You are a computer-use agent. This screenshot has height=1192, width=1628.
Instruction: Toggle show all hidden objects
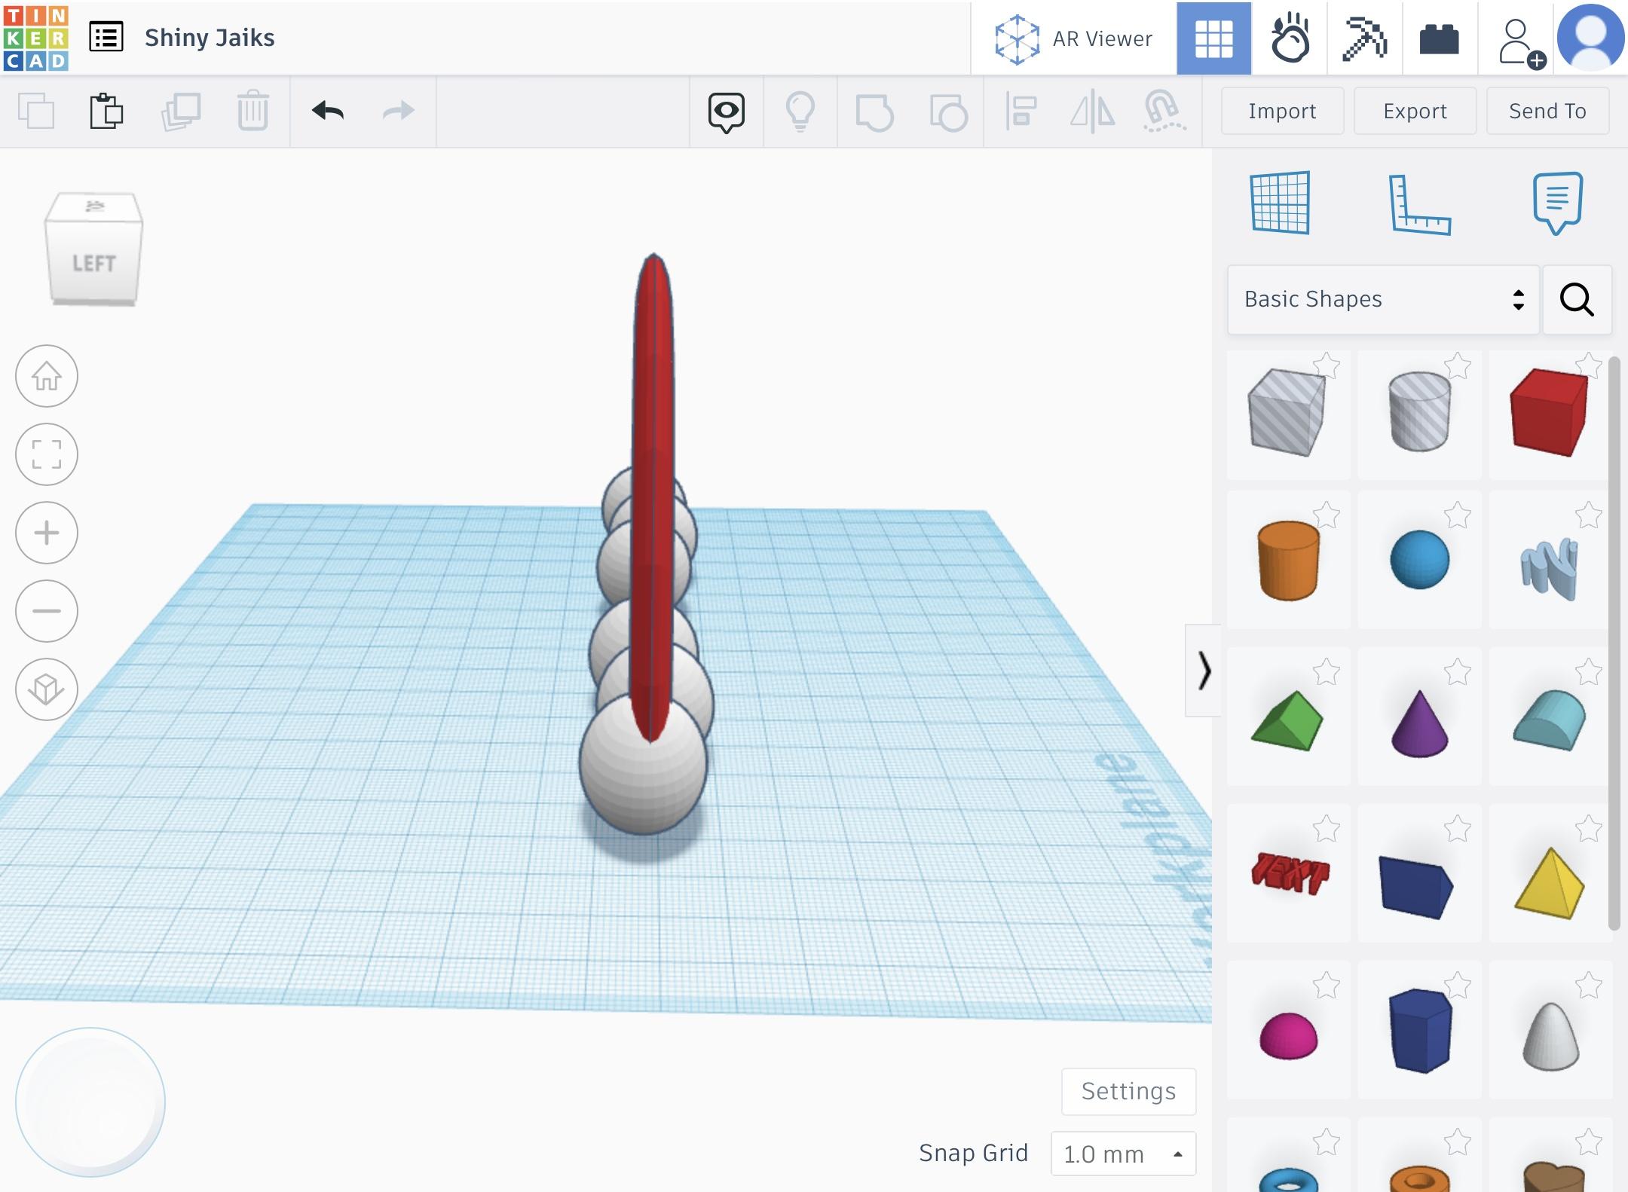(x=800, y=112)
